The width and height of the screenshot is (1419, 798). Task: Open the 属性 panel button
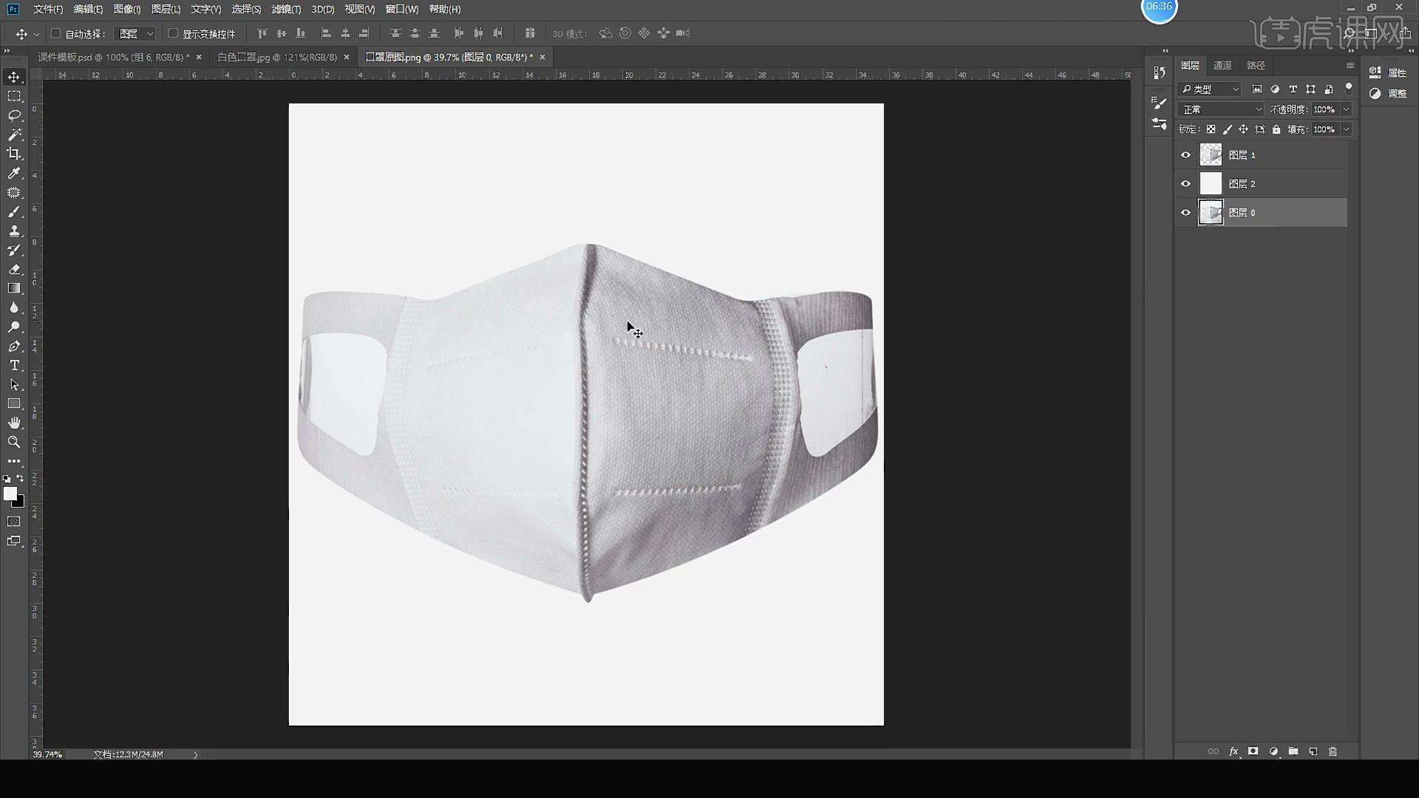1388,72
